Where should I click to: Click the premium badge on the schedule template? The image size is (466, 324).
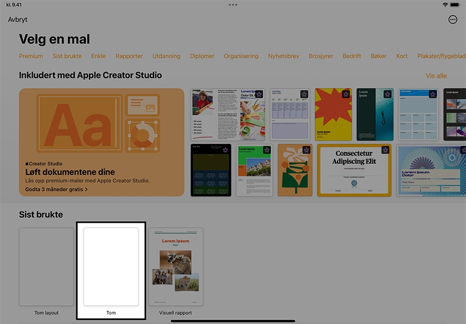304,94
